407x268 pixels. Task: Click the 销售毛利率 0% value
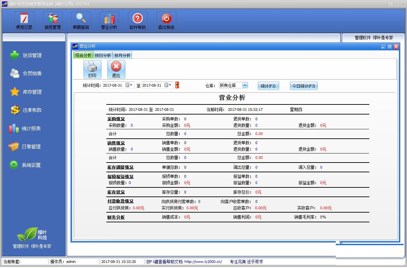point(323,217)
